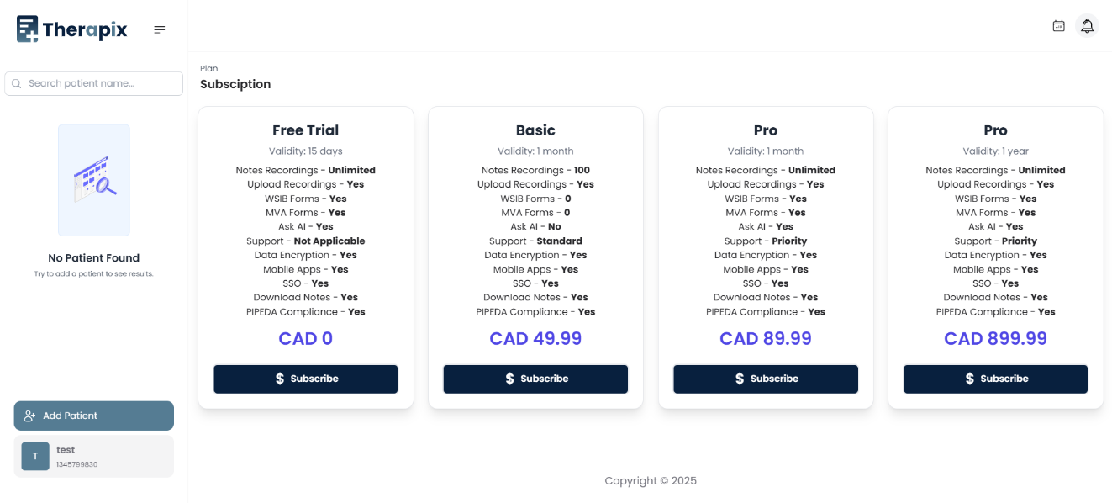Click the magnifier icon in patient search
The height and width of the screenshot is (503, 1112).
click(x=15, y=83)
